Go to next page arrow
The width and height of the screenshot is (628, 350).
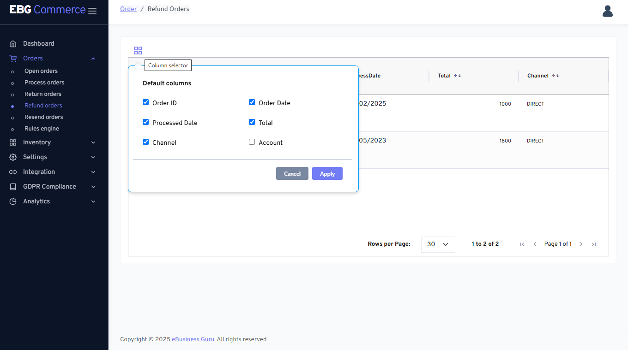(x=581, y=244)
